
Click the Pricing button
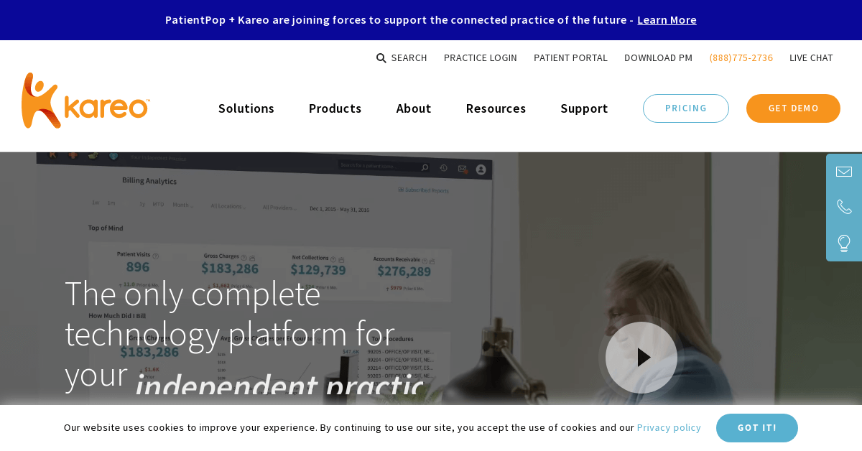click(x=686, y=108)
